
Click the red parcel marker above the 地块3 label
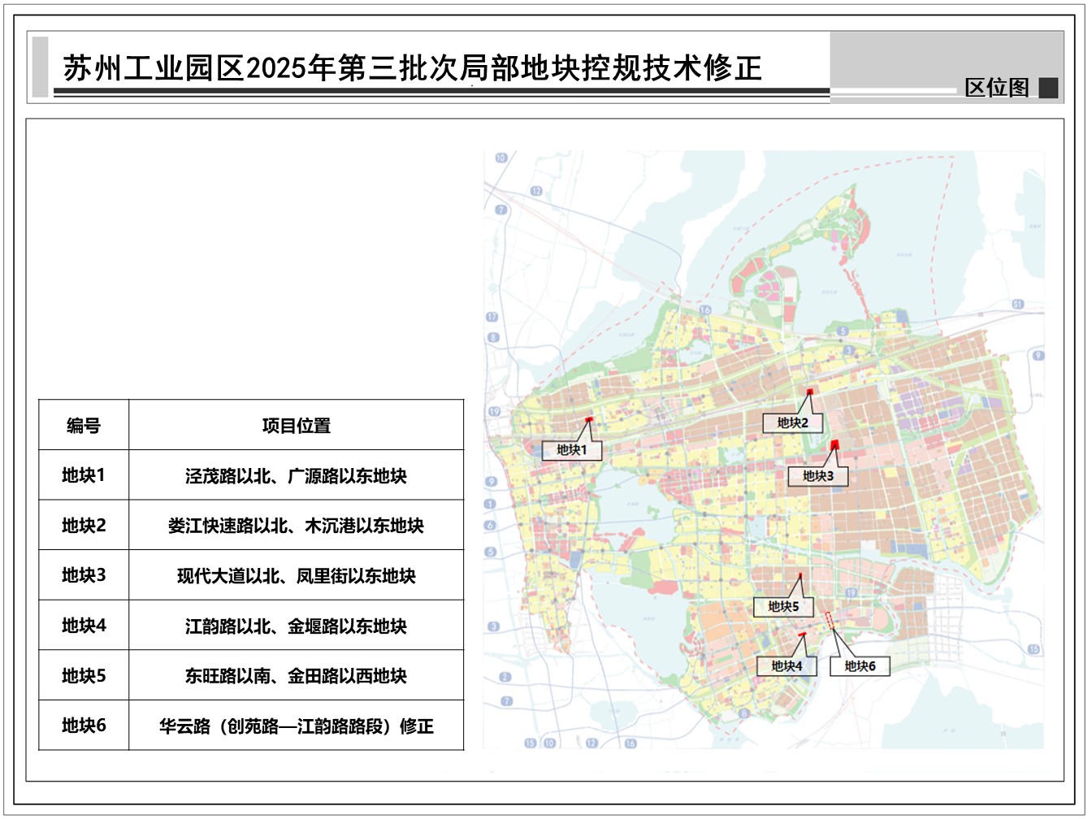(x=834, y=444)
